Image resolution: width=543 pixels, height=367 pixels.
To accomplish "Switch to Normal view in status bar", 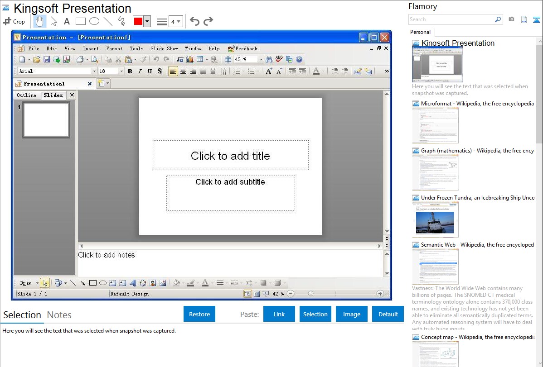I will pos(247,294).
